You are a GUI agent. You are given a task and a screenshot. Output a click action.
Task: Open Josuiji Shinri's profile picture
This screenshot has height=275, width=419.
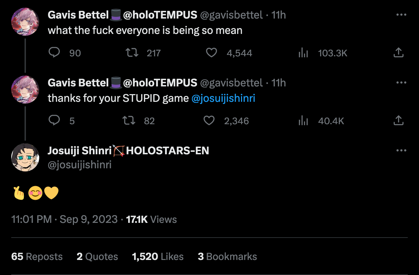pyautogui.click(x=25, y=157)
